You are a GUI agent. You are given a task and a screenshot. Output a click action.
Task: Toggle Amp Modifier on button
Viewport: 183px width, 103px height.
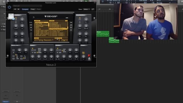click(x=80, y=20)
